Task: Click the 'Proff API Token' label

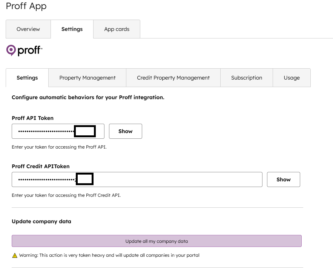Action: pyautogui.click(x=32, y=118)
